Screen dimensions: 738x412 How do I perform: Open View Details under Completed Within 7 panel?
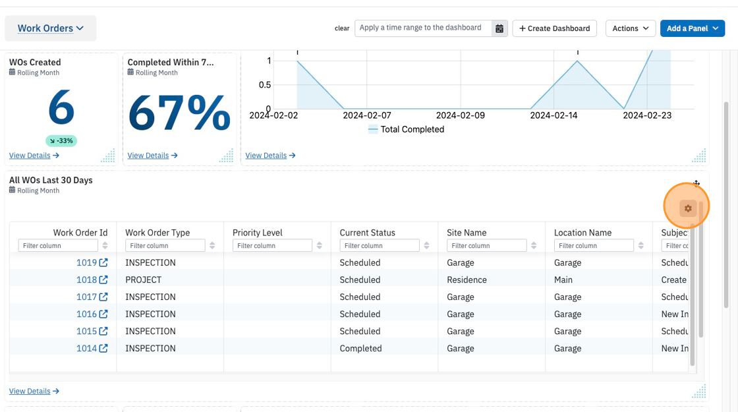pyautogui.click(x=152, y=156)
